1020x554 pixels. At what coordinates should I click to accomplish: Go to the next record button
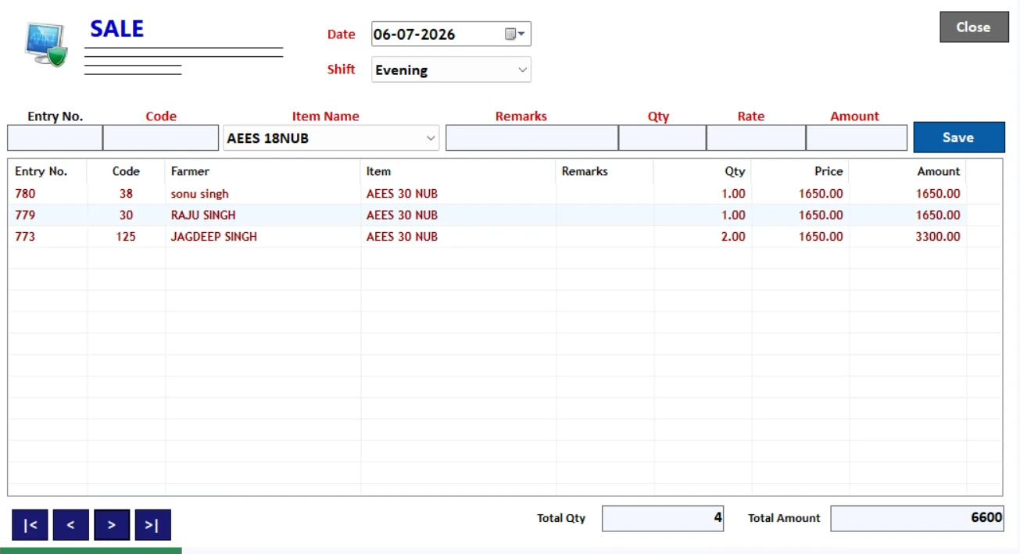click(112, 525)
